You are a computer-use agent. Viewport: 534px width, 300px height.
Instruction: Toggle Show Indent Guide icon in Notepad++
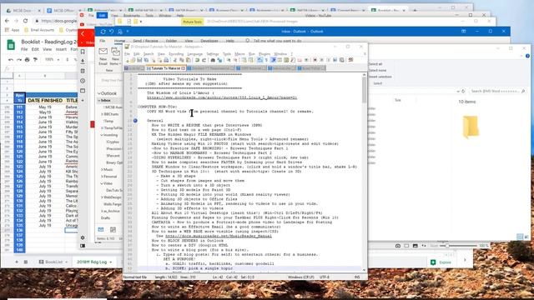(x=273, y=60)
